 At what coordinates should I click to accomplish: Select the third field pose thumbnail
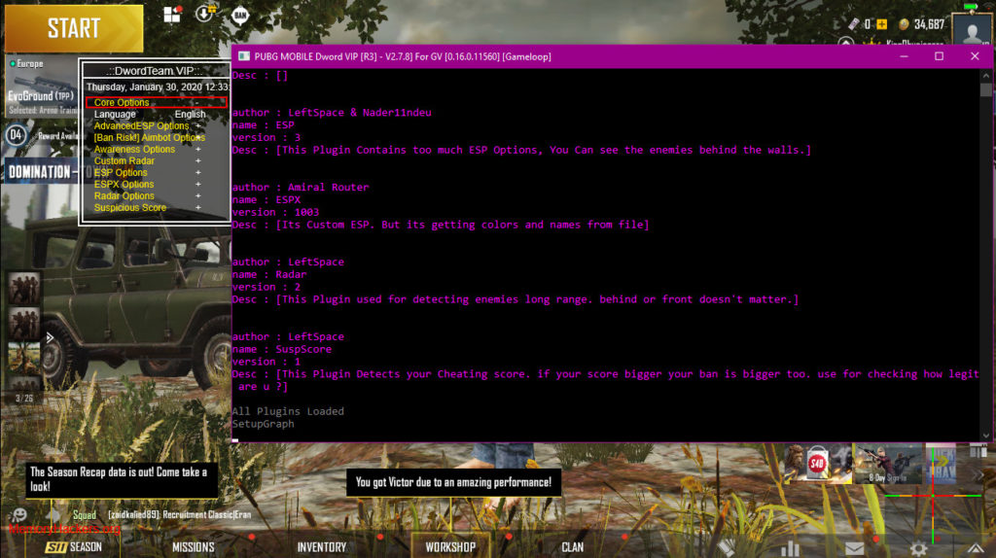23,358
